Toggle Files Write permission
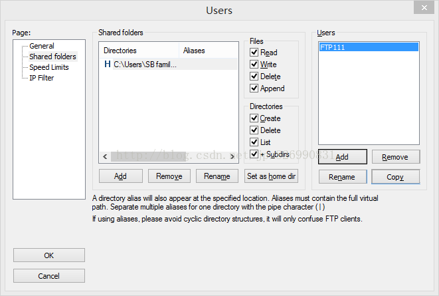The width and height of the screenshot is (439, 296). click(x=254, y=65)
